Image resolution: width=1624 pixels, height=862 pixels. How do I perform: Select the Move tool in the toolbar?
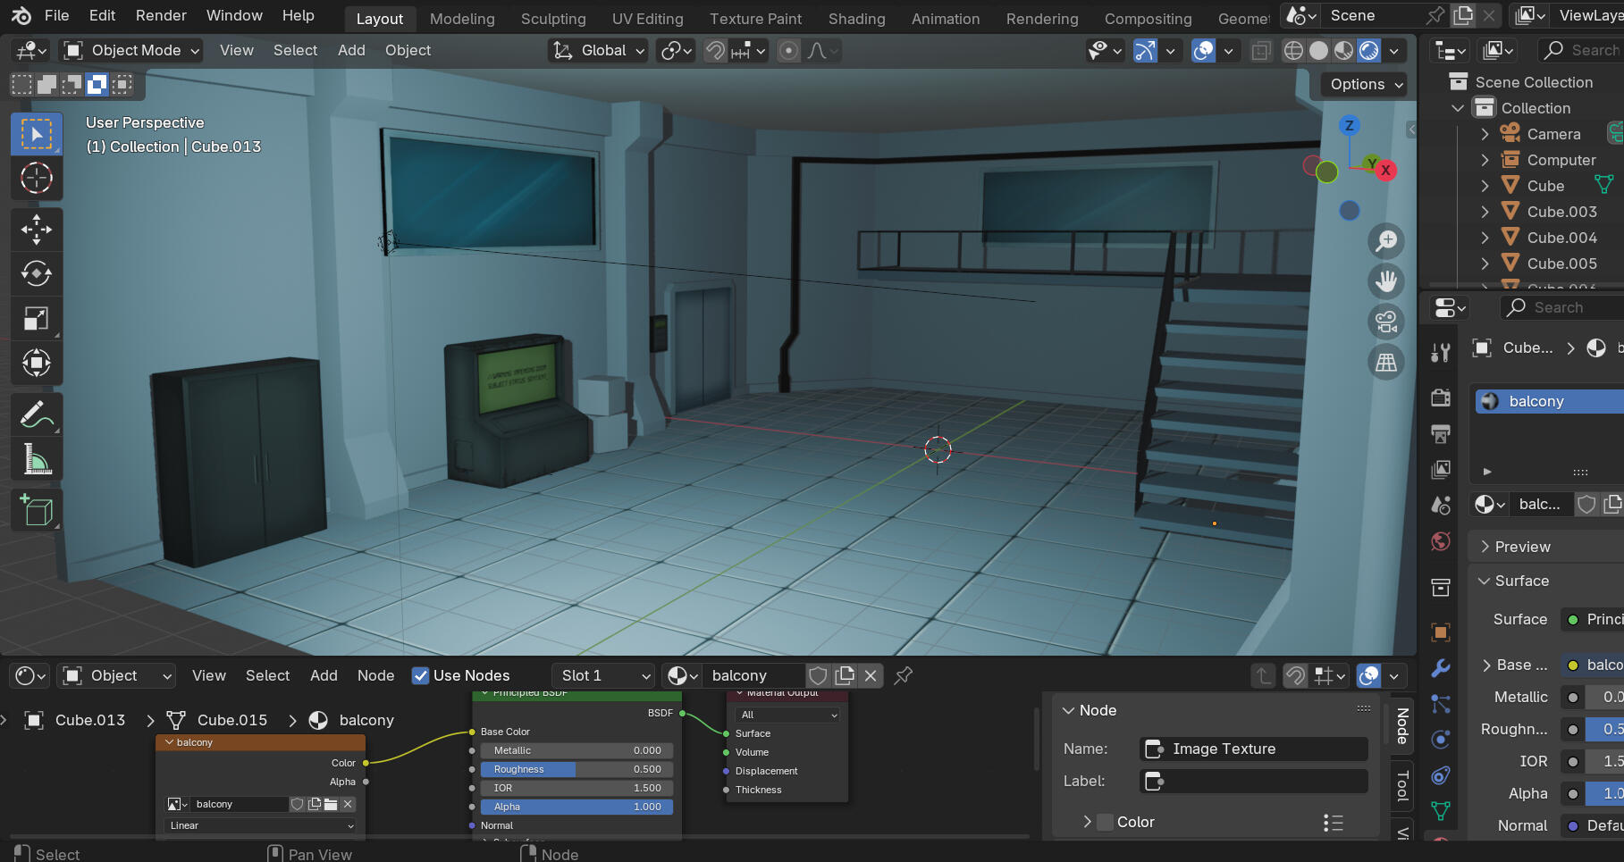pyautogui.click(x=37, y=230)
